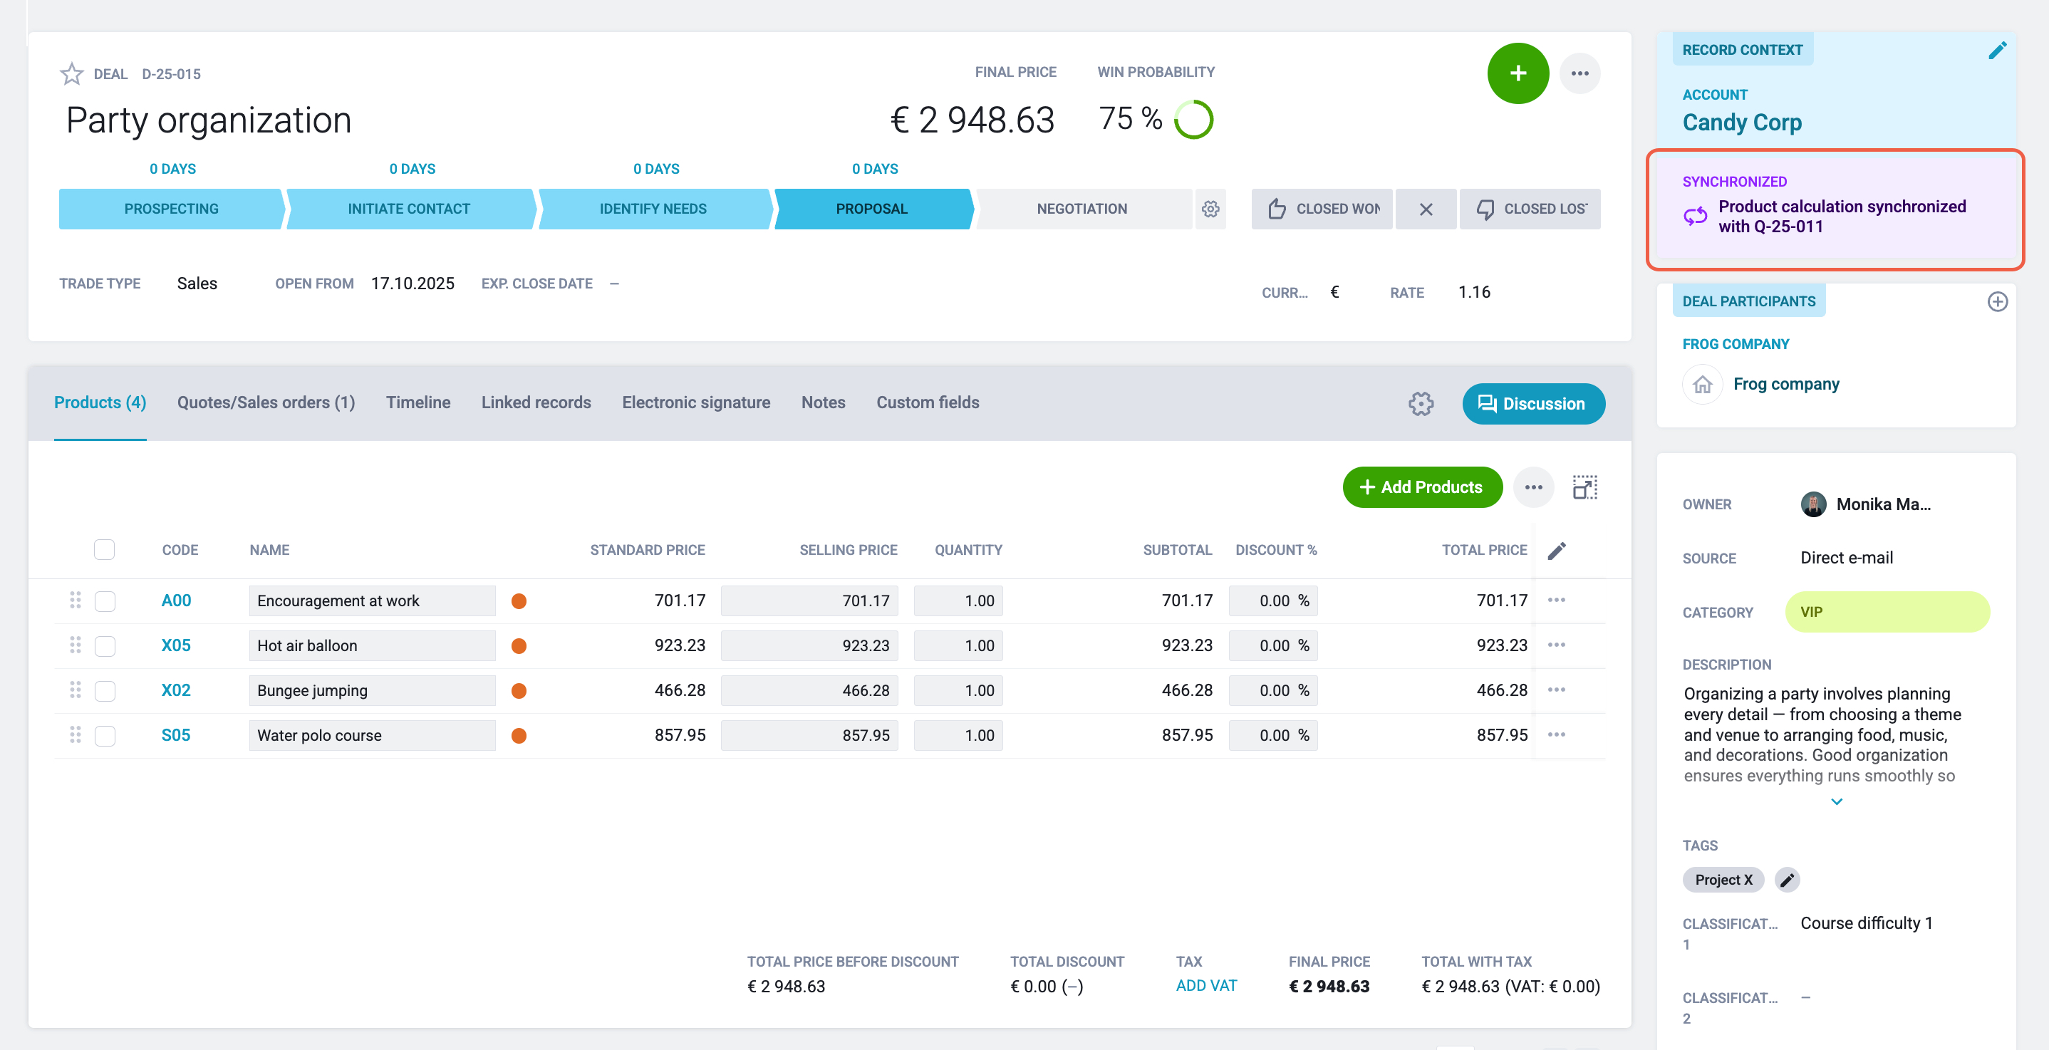Image resolution: width=2049 pixels, height=1050 pixels.
Task: Toggle the select-all checkbox in the table header
Action: [104, 550]
